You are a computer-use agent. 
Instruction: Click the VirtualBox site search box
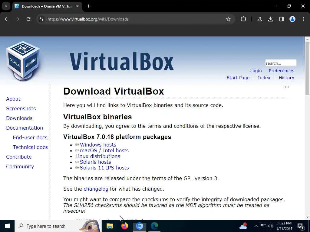click(x=281, y=63)
